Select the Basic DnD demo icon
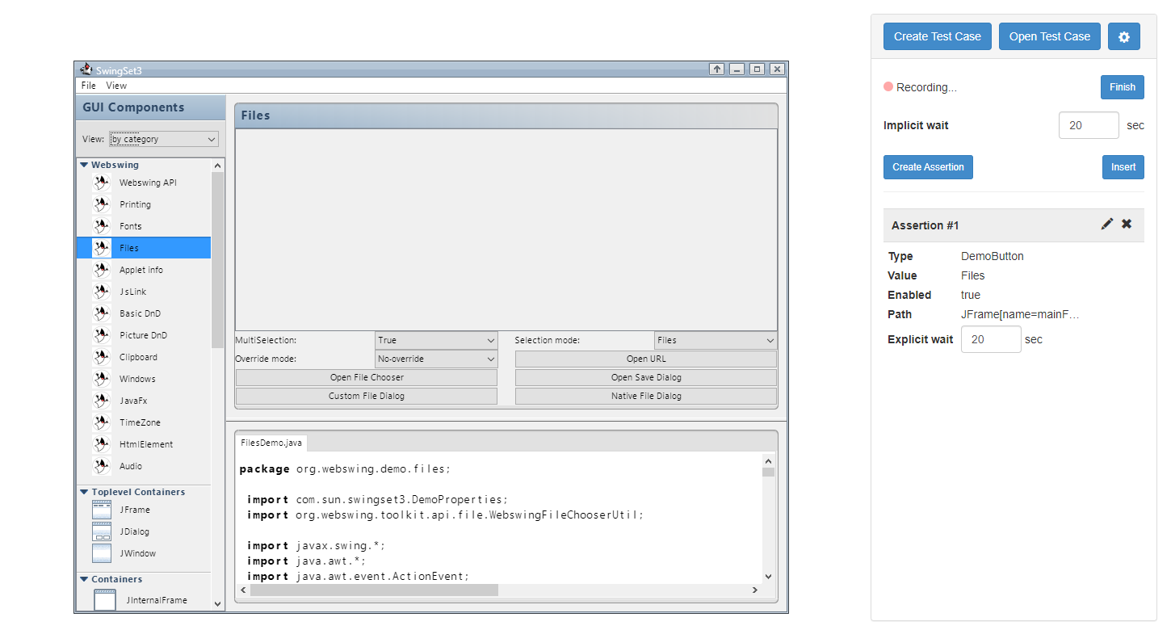1171x630 pixels. pyautogui.click(x=102, y=313)
